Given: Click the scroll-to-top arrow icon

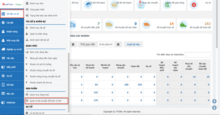Looking at the screenshot, I should coord(214,101).
